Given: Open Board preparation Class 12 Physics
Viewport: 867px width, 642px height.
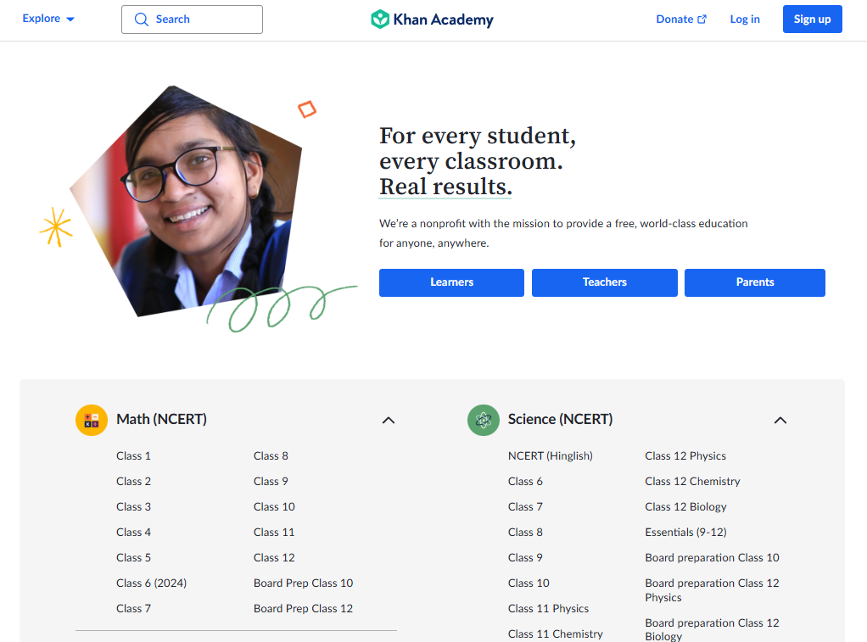Looking at the screenshot, I should tap(713, 590).
